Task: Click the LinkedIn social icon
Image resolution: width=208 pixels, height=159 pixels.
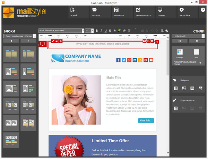Action: tap(135, 60)
